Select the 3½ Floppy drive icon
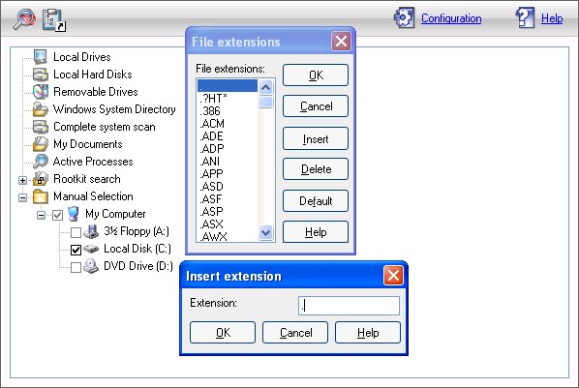 (x=91, y=231)
